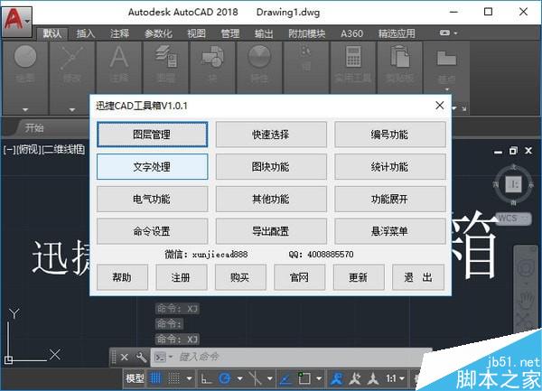Click the Block panel icon in ribbon

(212, 57)
